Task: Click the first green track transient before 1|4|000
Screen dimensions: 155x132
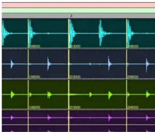Action: point(12,95)
